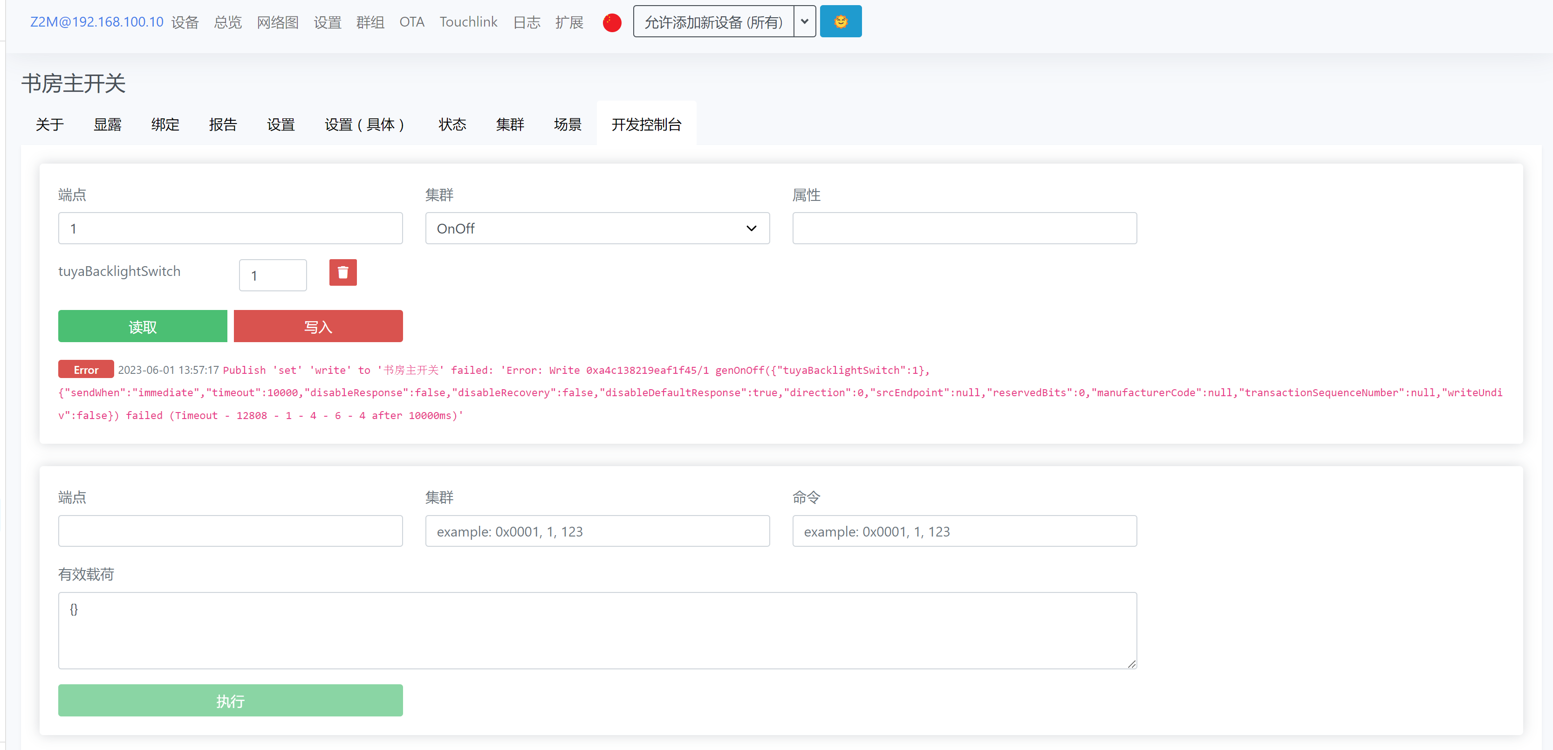
Task: Open Touchlink in top navigation
Action: tap(468, 22)
